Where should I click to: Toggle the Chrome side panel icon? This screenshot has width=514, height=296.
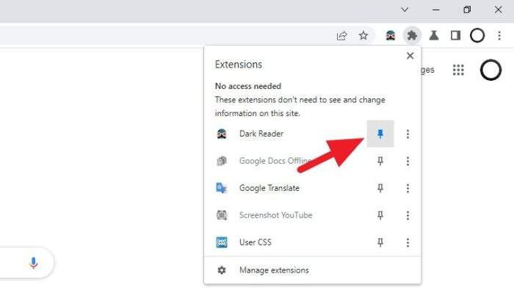coord(455,35)
